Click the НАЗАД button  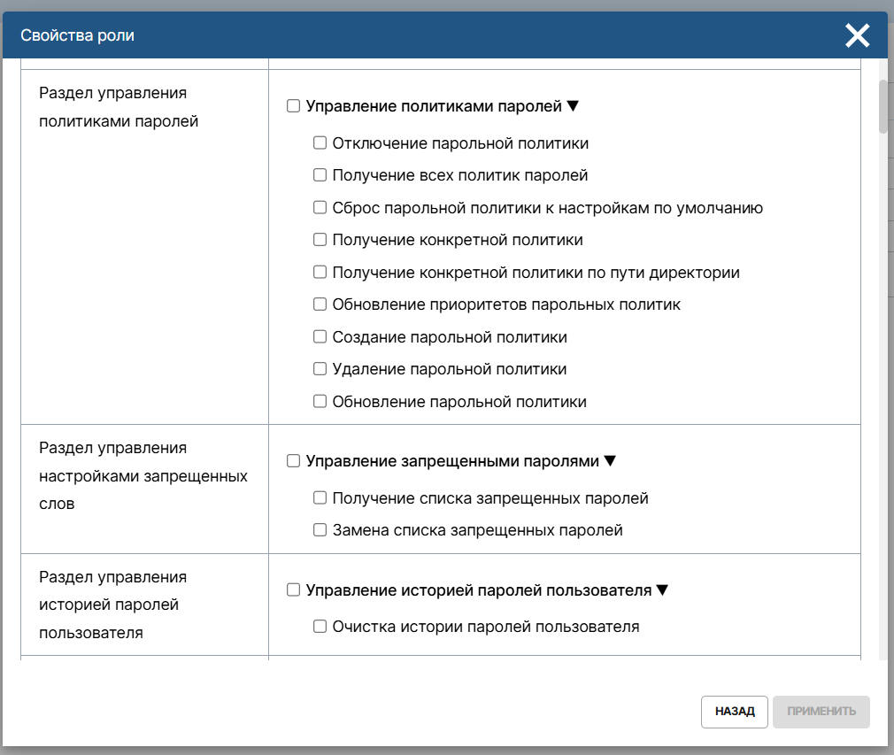(734, 712)
